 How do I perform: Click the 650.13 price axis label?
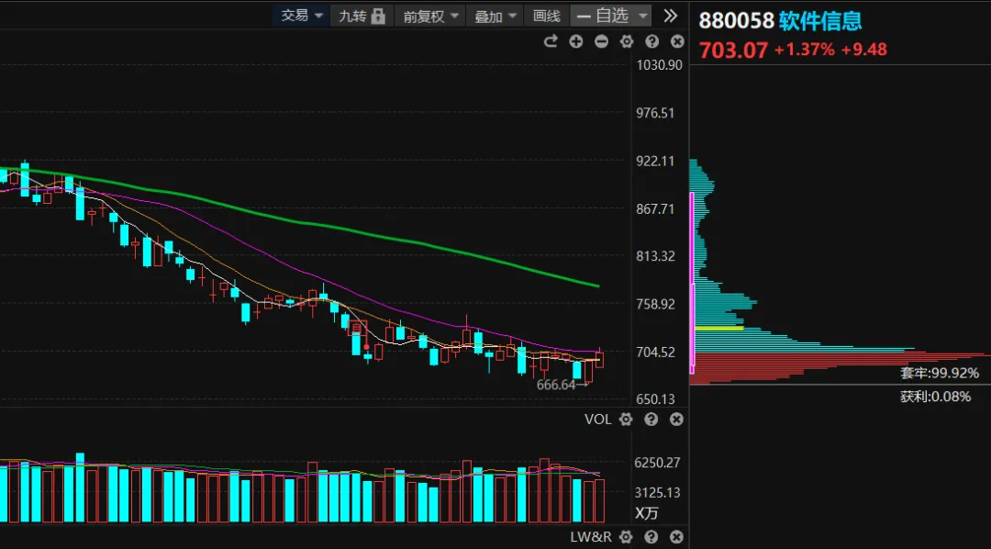[x=657, y=399]
